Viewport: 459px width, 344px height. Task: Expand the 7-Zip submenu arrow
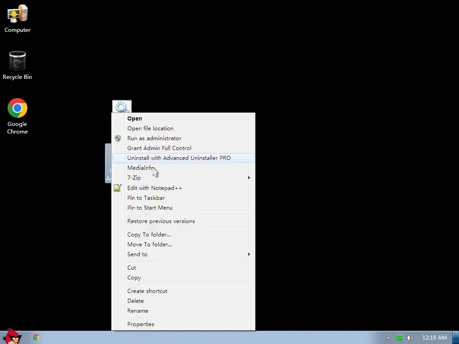(249, 177)
